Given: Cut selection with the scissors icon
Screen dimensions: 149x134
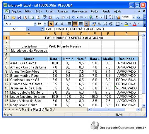Looking at the screenshot, I should (57, 17).
